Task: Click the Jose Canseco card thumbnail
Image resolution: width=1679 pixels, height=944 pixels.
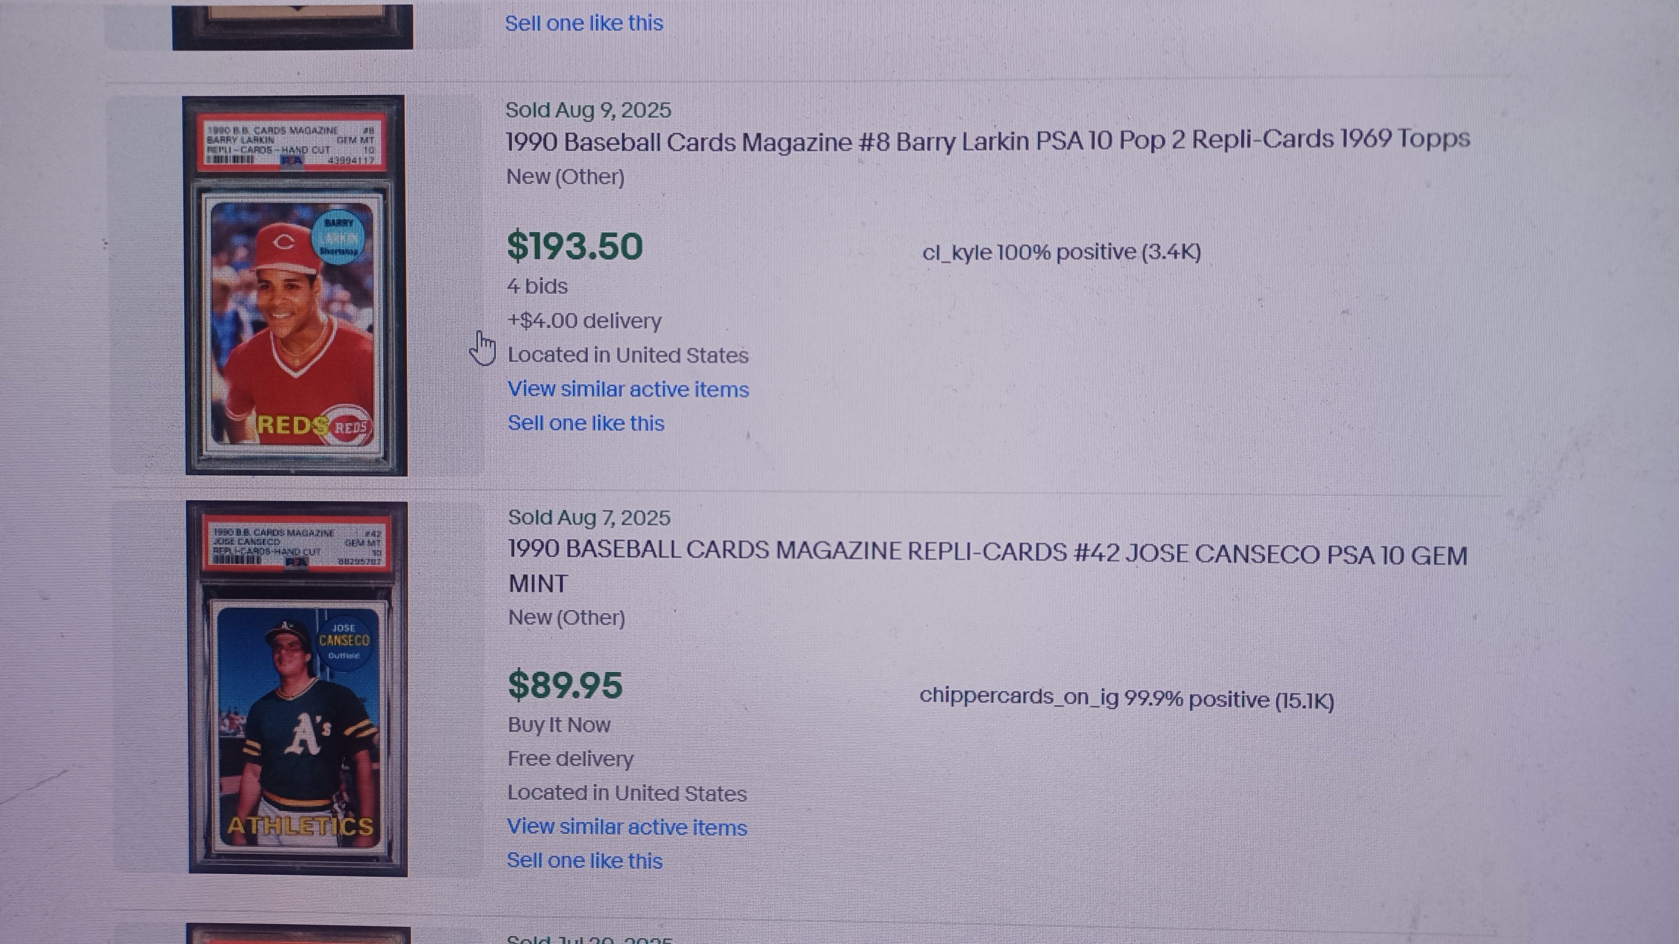Action: tap(298, 688)
